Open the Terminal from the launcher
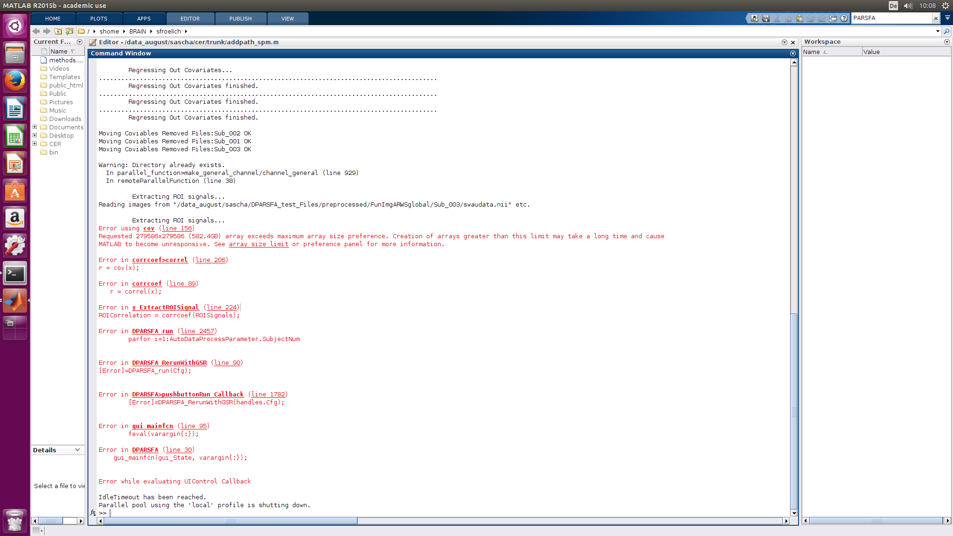953x536 pixels. click(15, 274)
